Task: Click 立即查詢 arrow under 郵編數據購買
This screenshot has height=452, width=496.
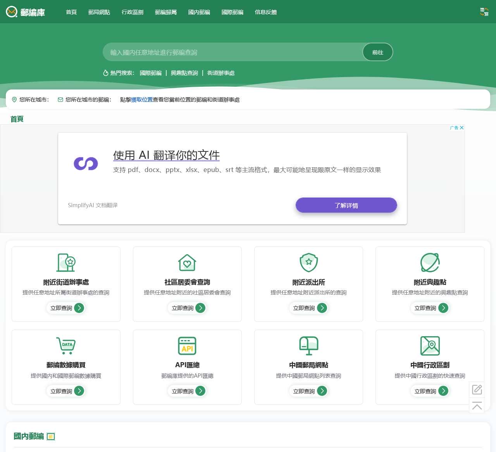Action: [x=79, y=391]
